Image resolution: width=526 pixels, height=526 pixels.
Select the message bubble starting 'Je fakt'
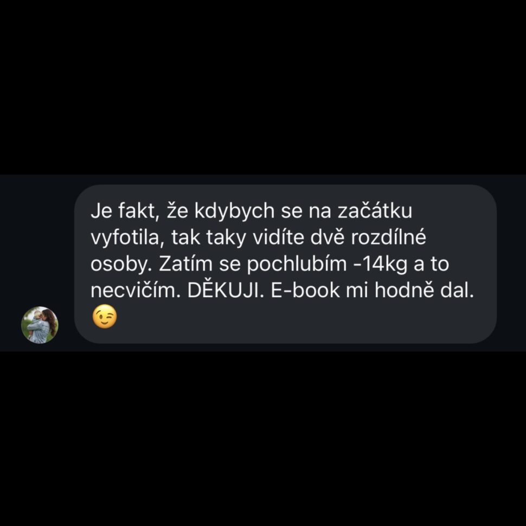coord(285,264)
